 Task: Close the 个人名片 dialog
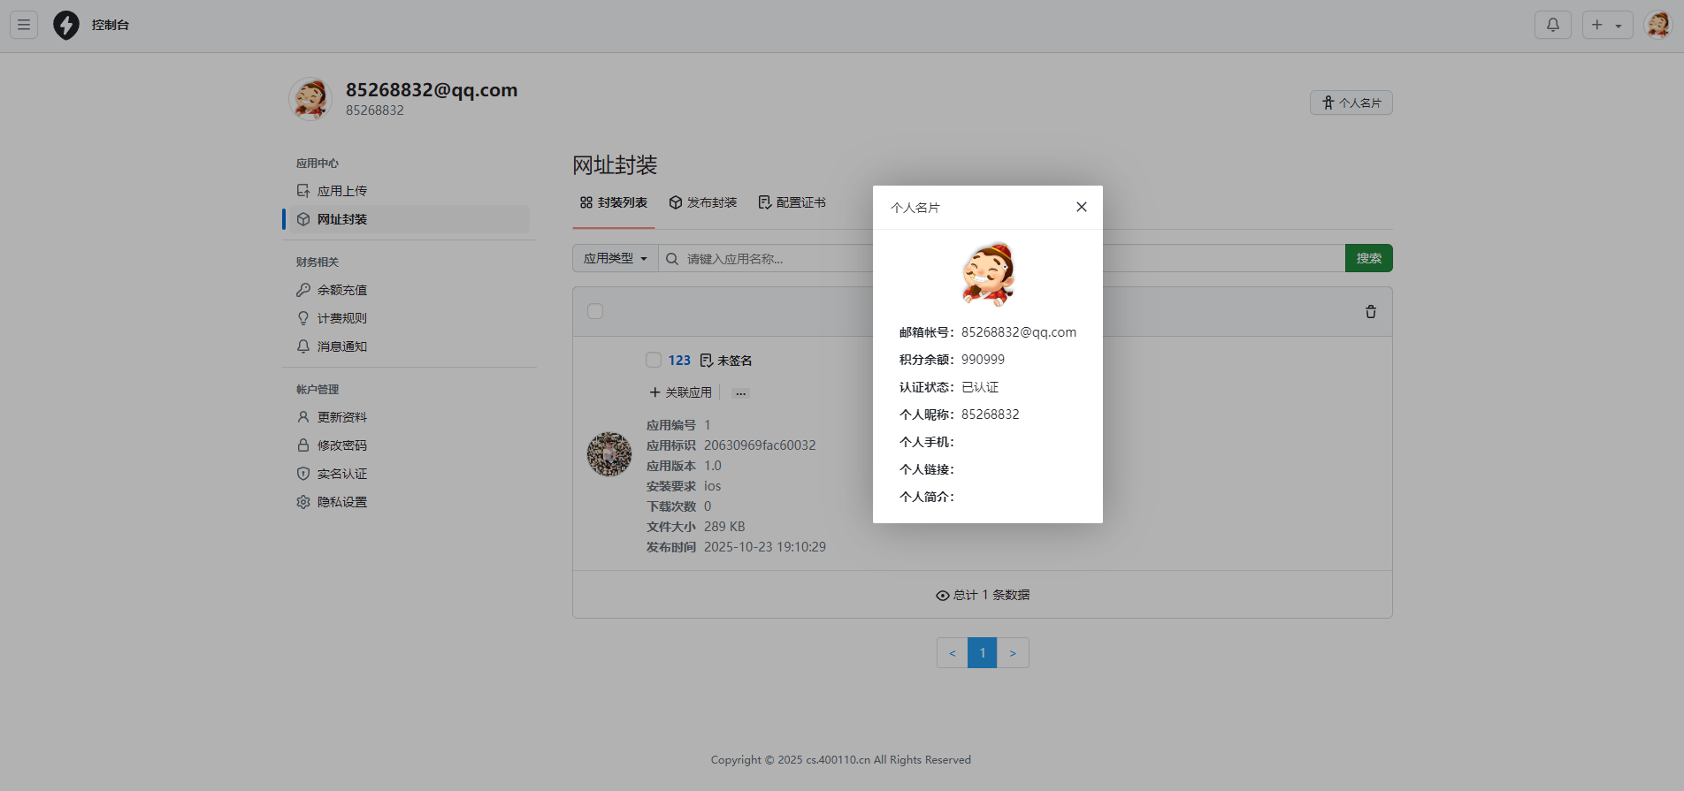[x=1081, y=207]
